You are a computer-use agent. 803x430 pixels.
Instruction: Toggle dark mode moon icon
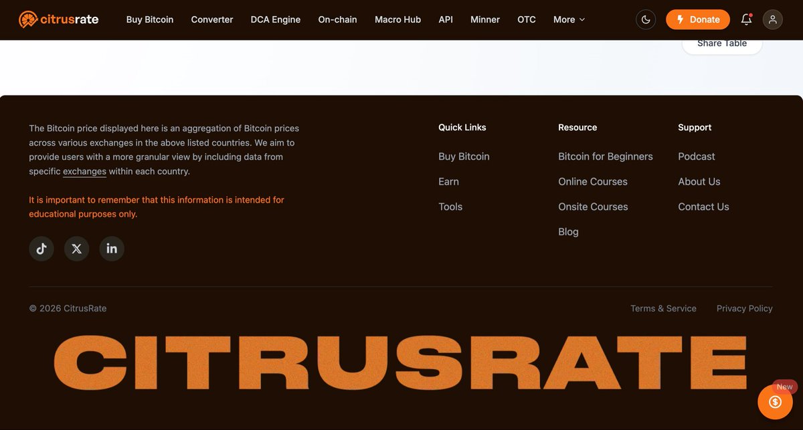point(646,19)
